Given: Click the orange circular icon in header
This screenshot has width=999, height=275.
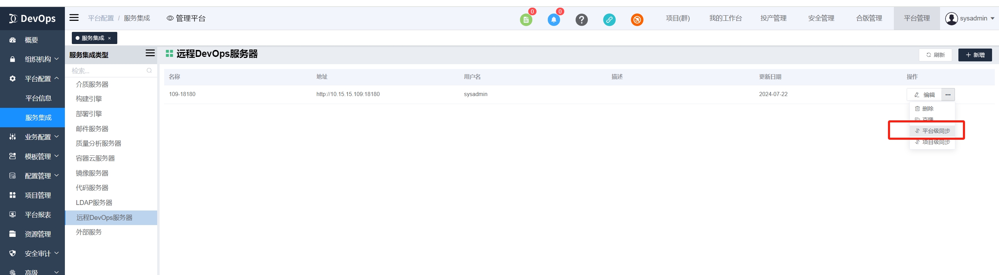Looking at the screenshot, I should click(x=637, y=20).
